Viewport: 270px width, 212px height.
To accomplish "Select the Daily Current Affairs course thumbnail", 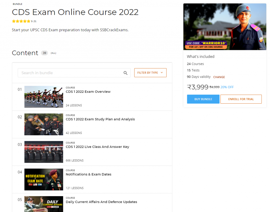I will pos(44,205).
